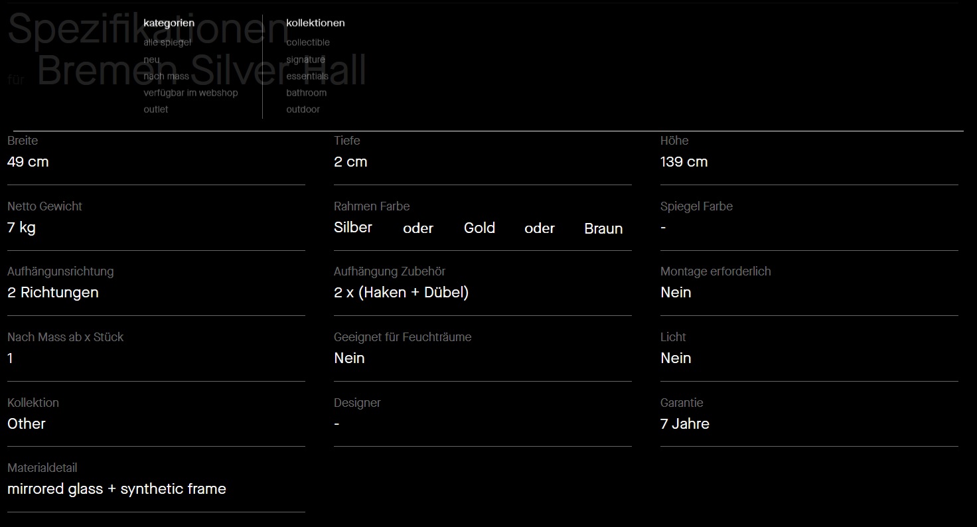Go to the 'nach mass' category
This screenshot has height=527, width=977.
(x=166, y=76)
